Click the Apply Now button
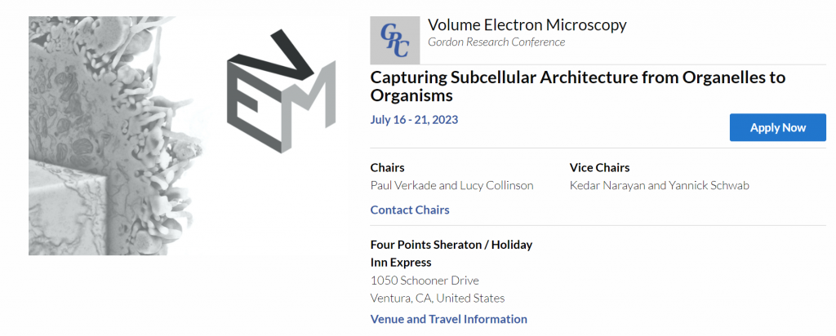Viewport: 836px width, 336px height. point(777,127)
